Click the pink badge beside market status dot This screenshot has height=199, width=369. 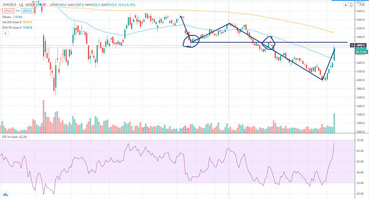pyautogui.click(x=44, y=5)
